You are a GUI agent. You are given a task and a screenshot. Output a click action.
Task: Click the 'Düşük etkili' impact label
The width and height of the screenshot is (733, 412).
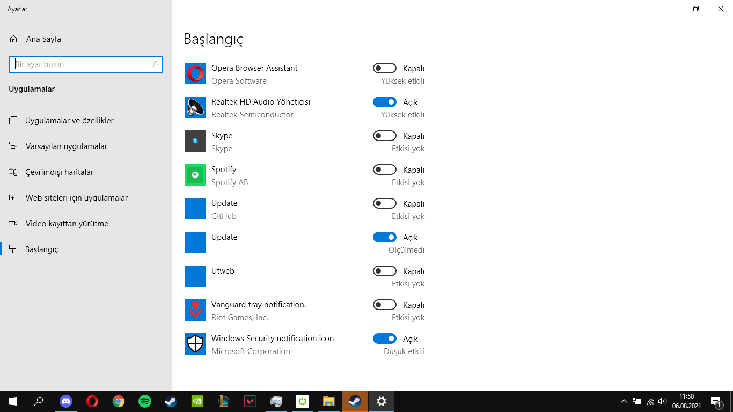tap(404, 351)
